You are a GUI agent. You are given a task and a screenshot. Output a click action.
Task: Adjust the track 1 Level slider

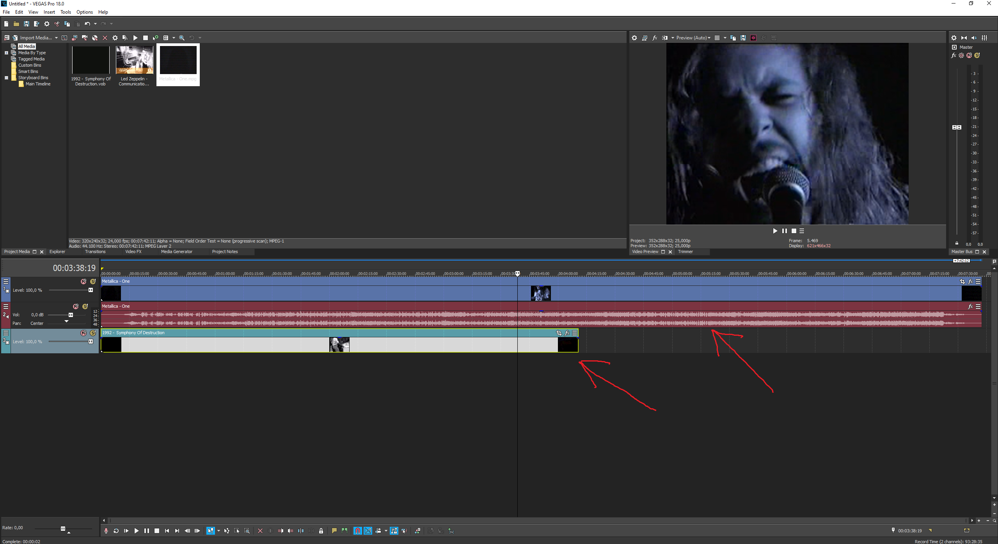[91, 290]
